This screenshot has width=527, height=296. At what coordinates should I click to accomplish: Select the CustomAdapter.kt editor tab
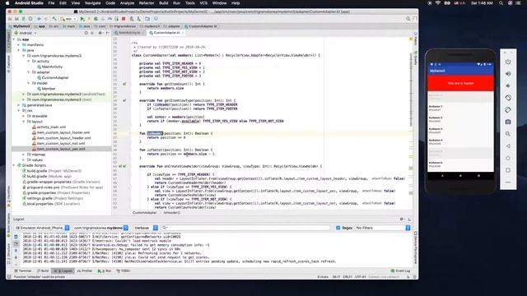tap(166, 33)
